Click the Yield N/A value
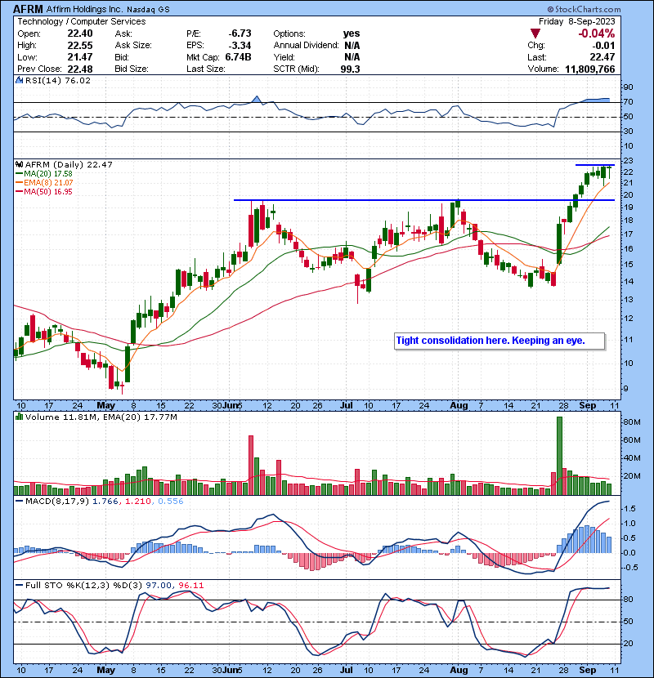This screenshot has width=654, height=678. point(352,57)
